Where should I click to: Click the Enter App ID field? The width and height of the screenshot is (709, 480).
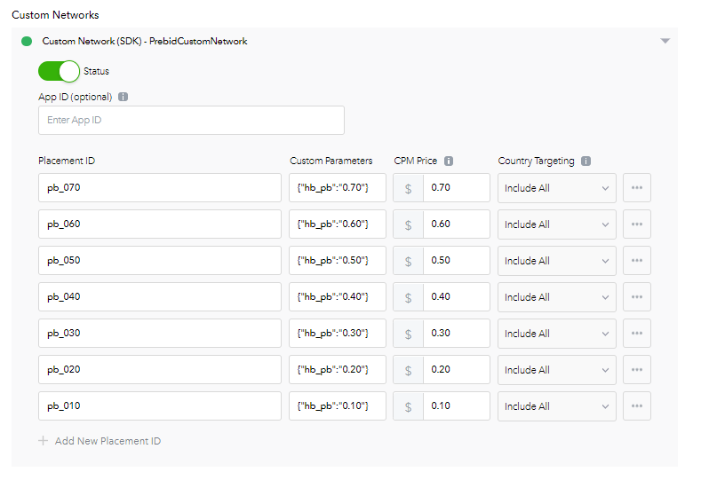191,121
